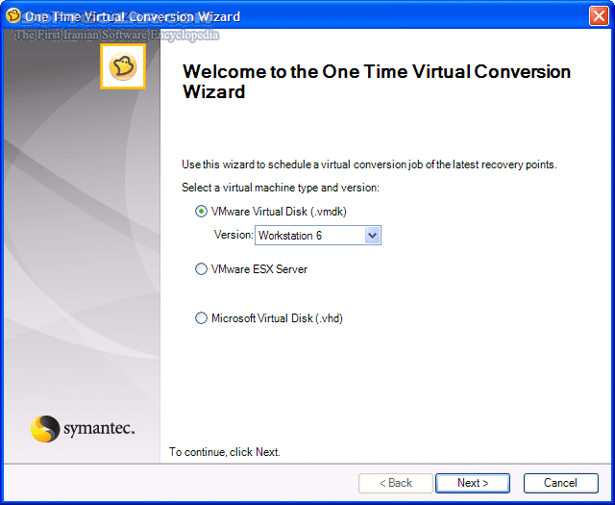Click the Next button
Image resolution: width=615 pixels, height=505 pixels.
coord(472,483)
